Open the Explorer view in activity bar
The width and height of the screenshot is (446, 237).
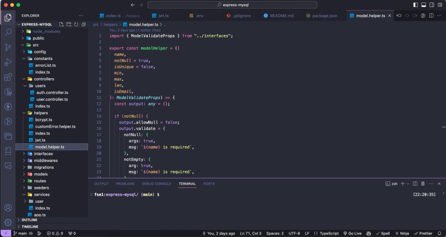pos(8,17)
